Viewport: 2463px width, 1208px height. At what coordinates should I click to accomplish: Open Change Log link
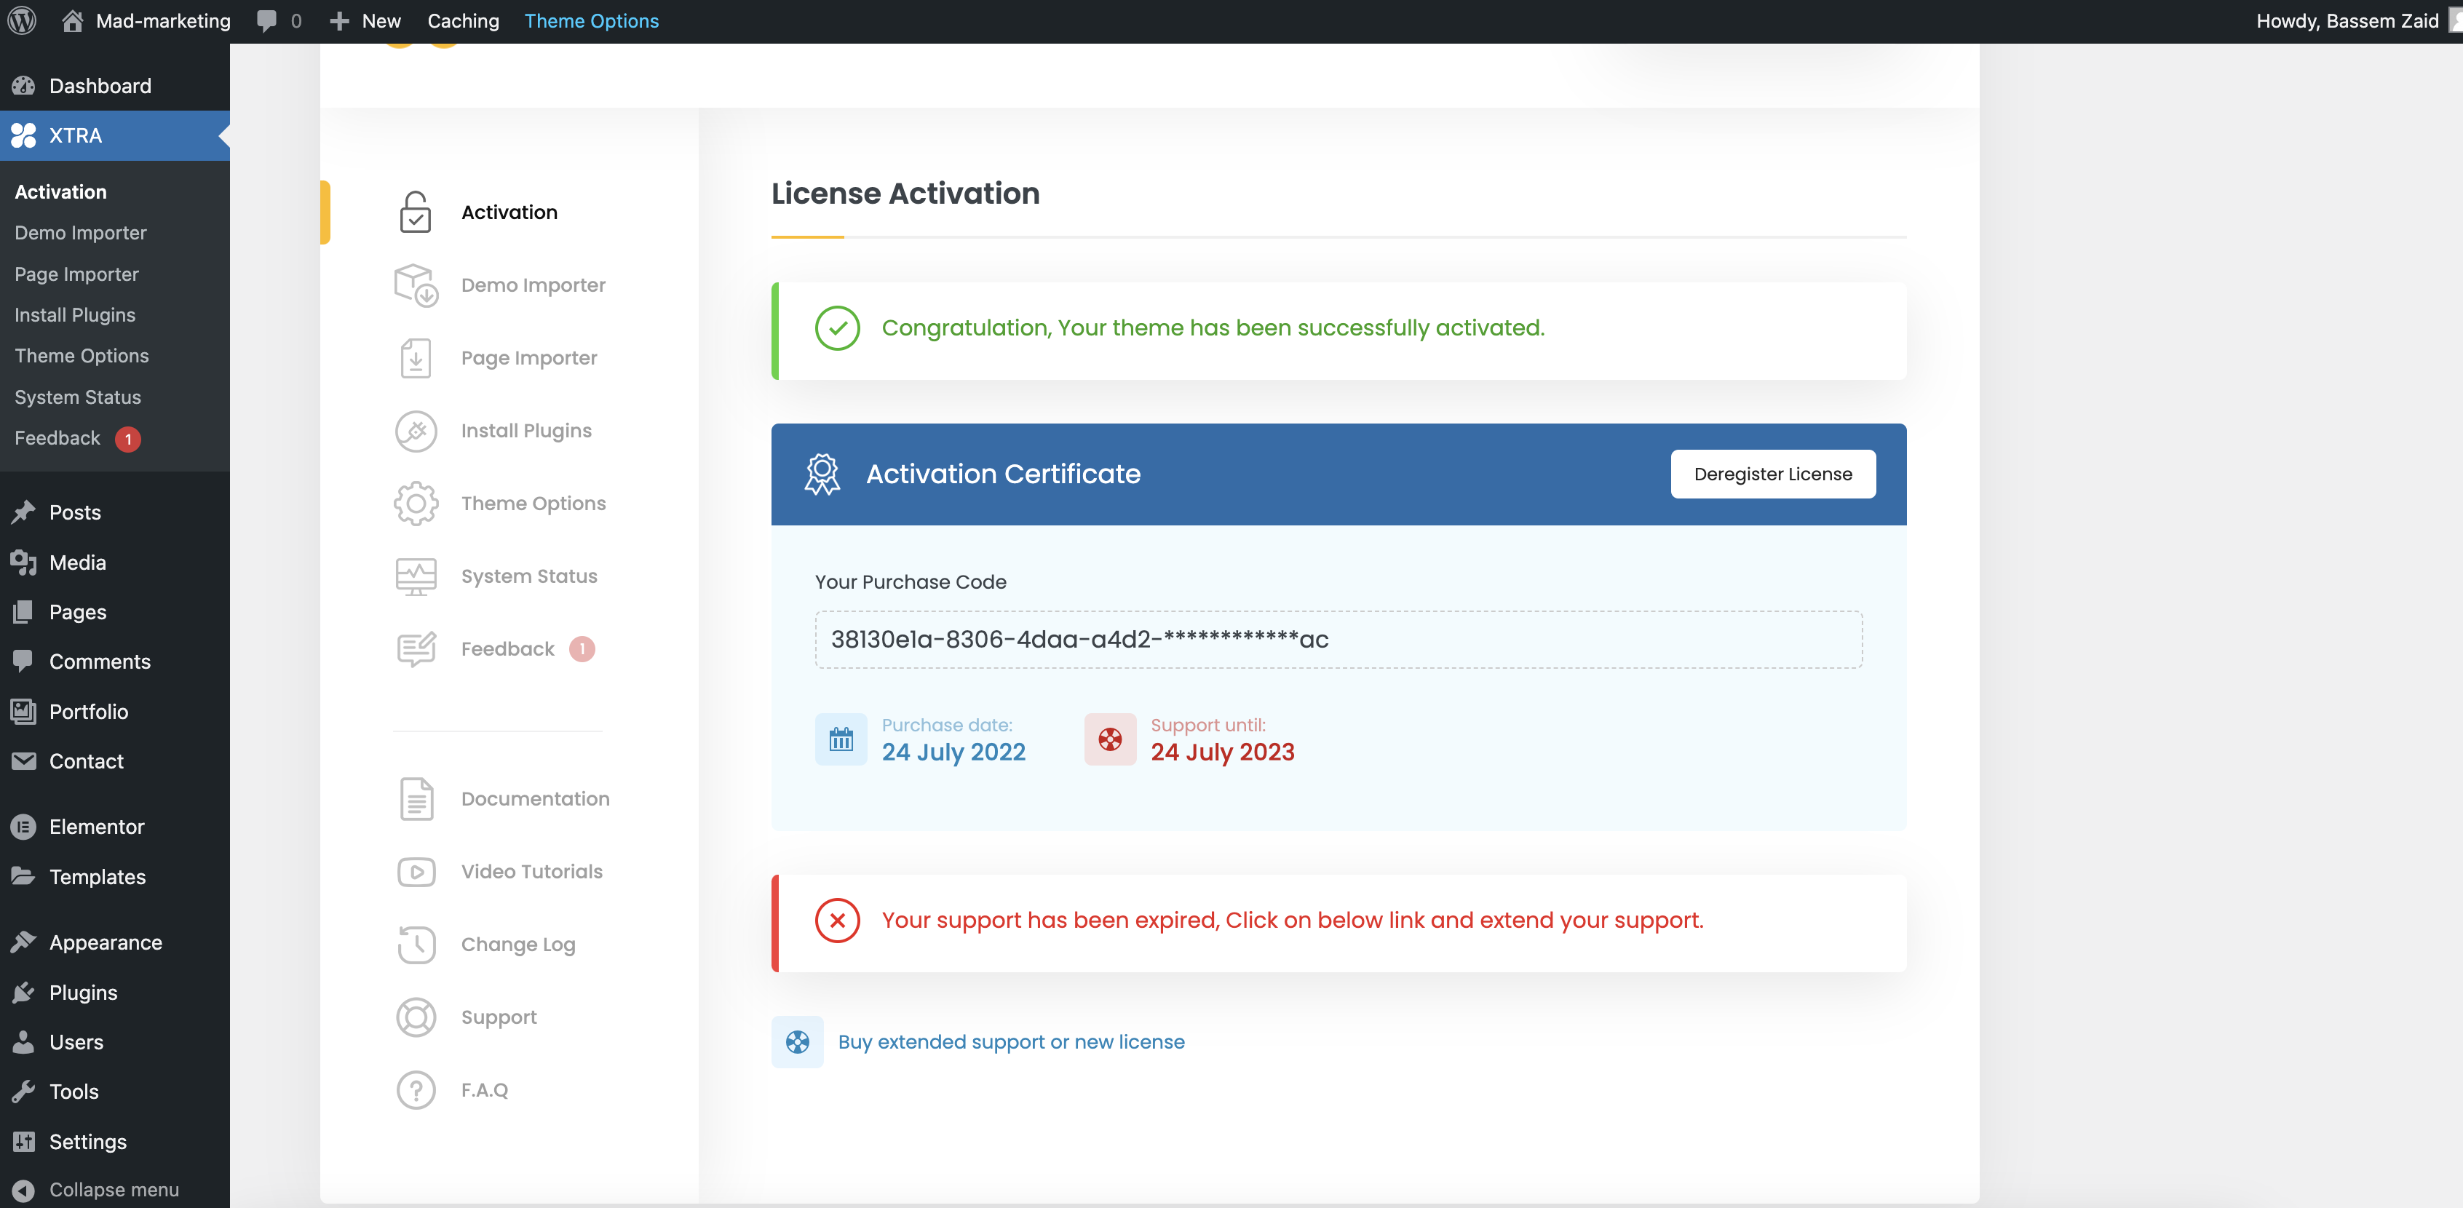tap(518, 945)
